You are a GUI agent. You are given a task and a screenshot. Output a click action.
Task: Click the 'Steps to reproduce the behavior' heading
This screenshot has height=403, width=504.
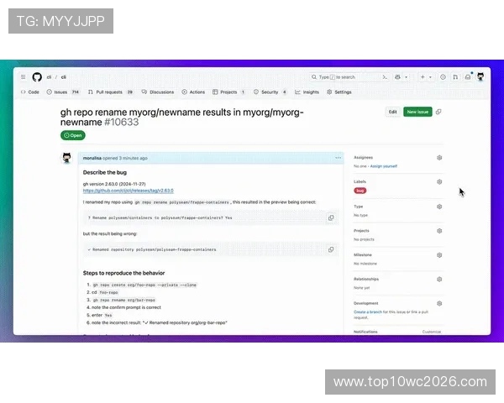tap(123, 273)
